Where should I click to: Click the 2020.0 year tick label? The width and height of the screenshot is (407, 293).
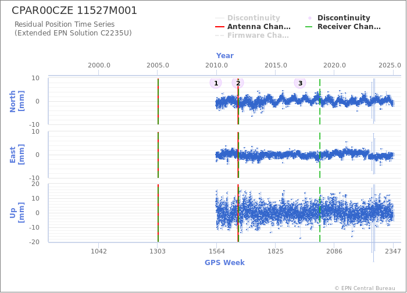(x=334, y=65)
